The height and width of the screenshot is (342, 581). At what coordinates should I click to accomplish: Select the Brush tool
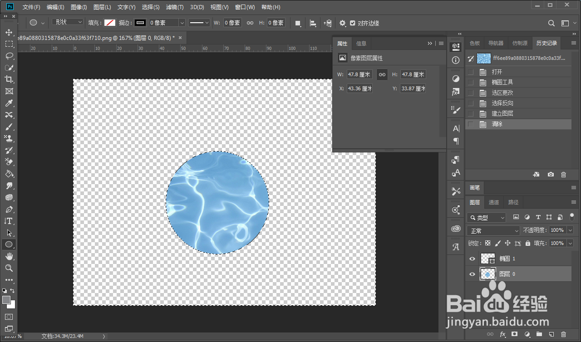[9, 127]
